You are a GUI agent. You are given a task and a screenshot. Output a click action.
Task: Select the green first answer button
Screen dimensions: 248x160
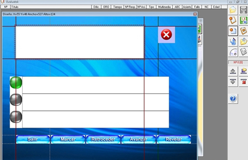click(x=16, y=83)
